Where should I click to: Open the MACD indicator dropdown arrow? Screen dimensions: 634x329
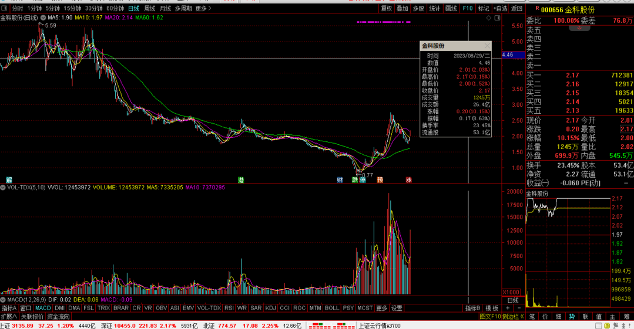tap(3, 300)
